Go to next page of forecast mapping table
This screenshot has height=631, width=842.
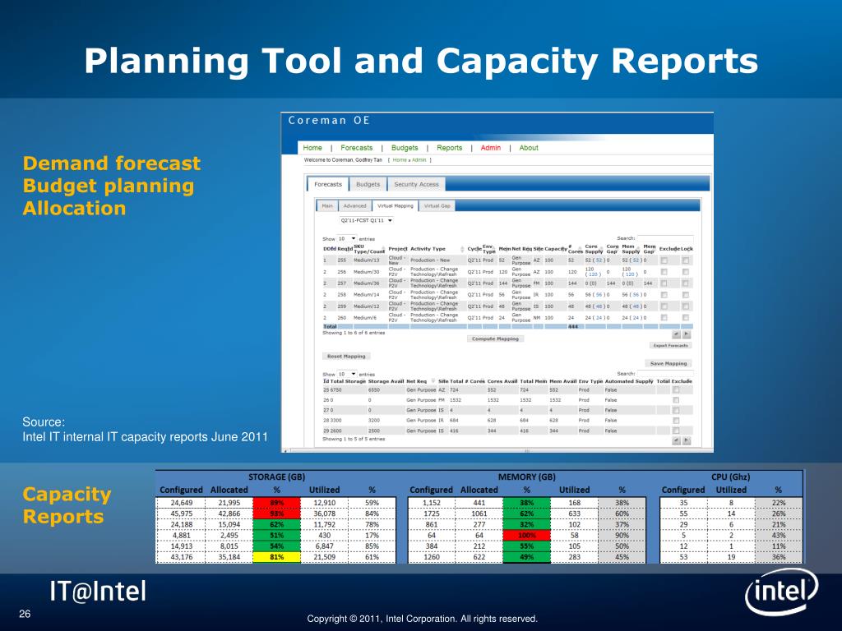[x=687, y=334]
